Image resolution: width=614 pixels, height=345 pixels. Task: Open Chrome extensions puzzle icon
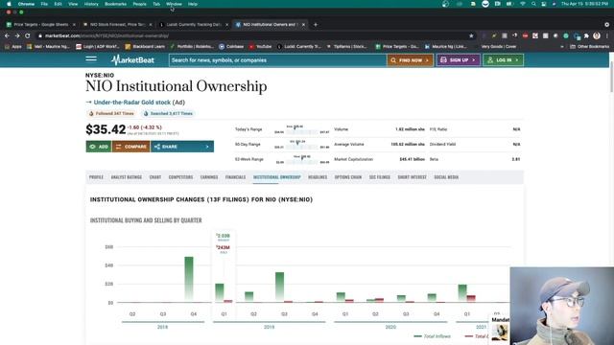click(x=586, y=35)
